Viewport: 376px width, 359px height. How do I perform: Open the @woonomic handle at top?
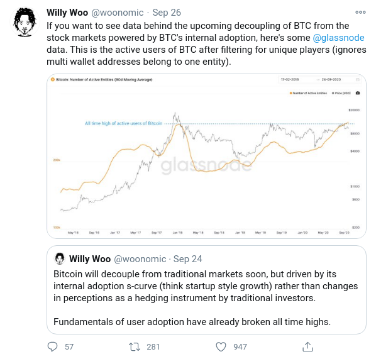coord(118,13)
